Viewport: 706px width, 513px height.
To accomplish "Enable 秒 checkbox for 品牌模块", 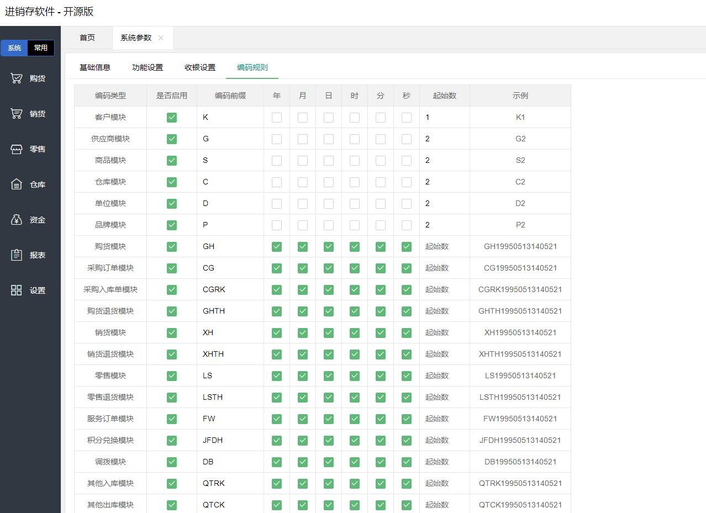I will (407, 225).
